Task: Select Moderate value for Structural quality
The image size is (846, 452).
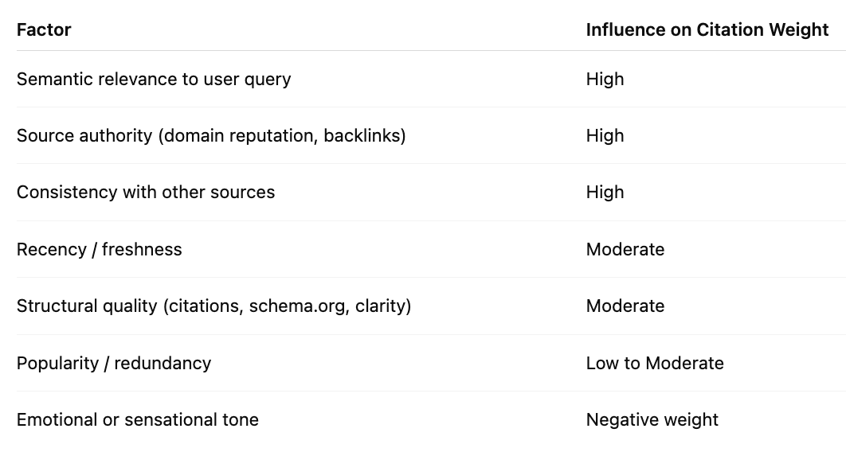Action: [625, 306]
